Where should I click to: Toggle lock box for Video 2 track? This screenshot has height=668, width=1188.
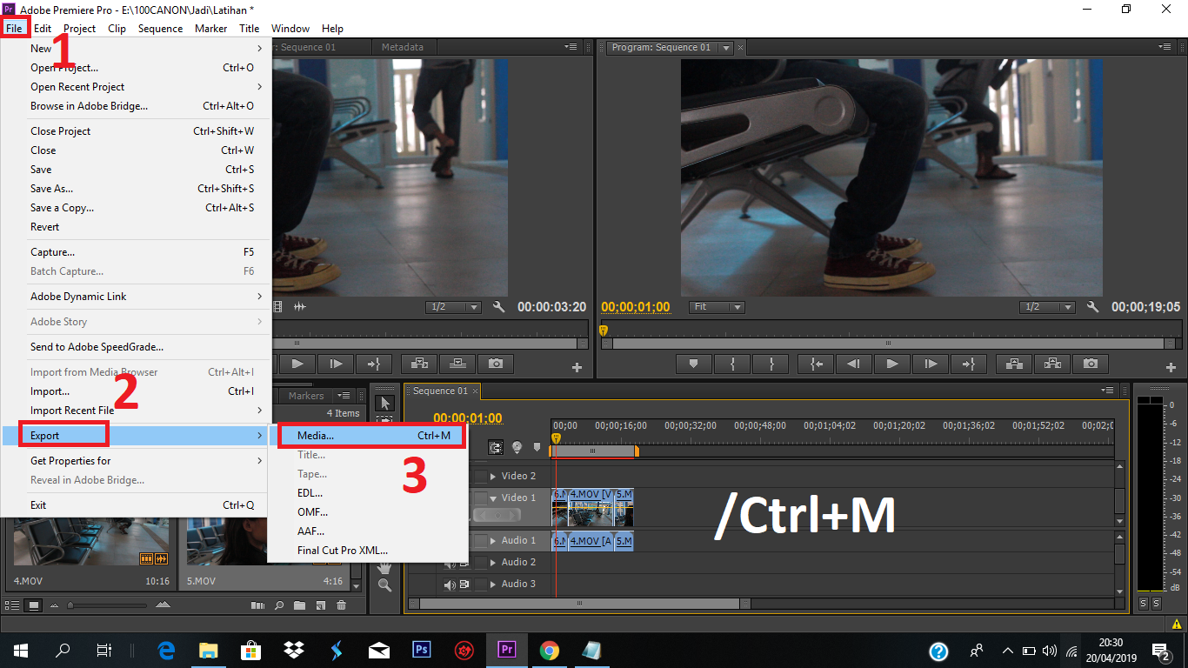(x=481, y=477)
